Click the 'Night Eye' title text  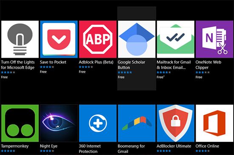point(49,146)
